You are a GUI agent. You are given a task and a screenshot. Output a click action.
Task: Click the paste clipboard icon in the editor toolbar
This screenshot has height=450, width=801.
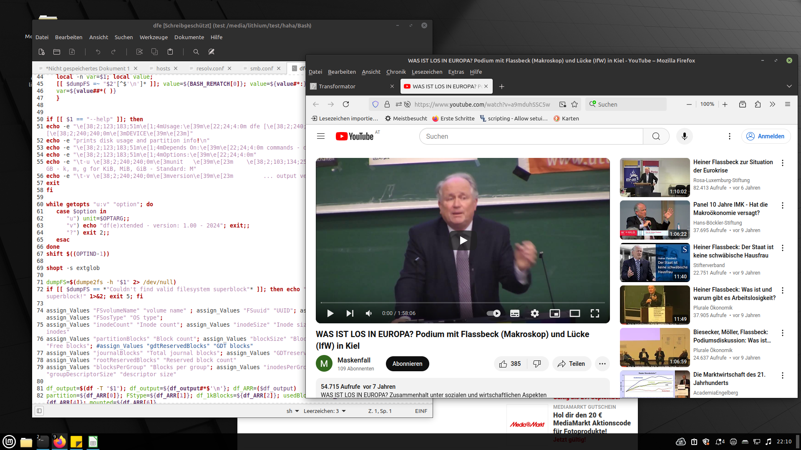coord(170,52)
